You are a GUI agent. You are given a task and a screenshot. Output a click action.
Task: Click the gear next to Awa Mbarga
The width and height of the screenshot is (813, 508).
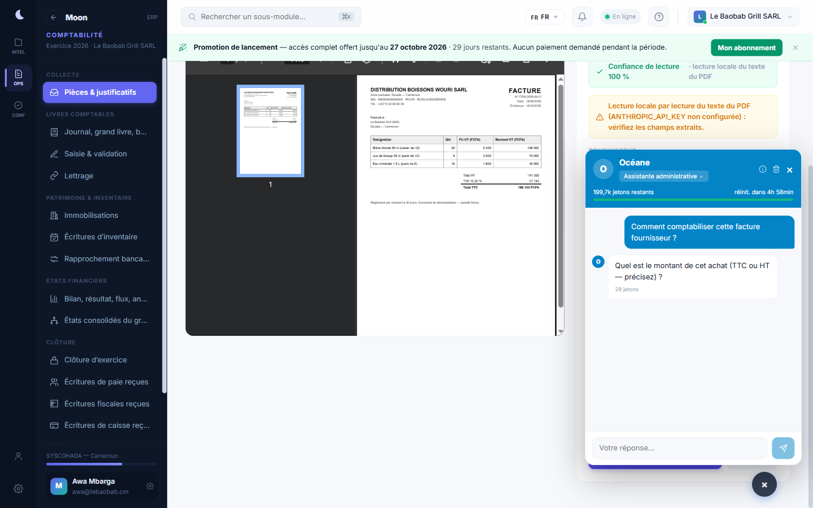tap(150, 486)
